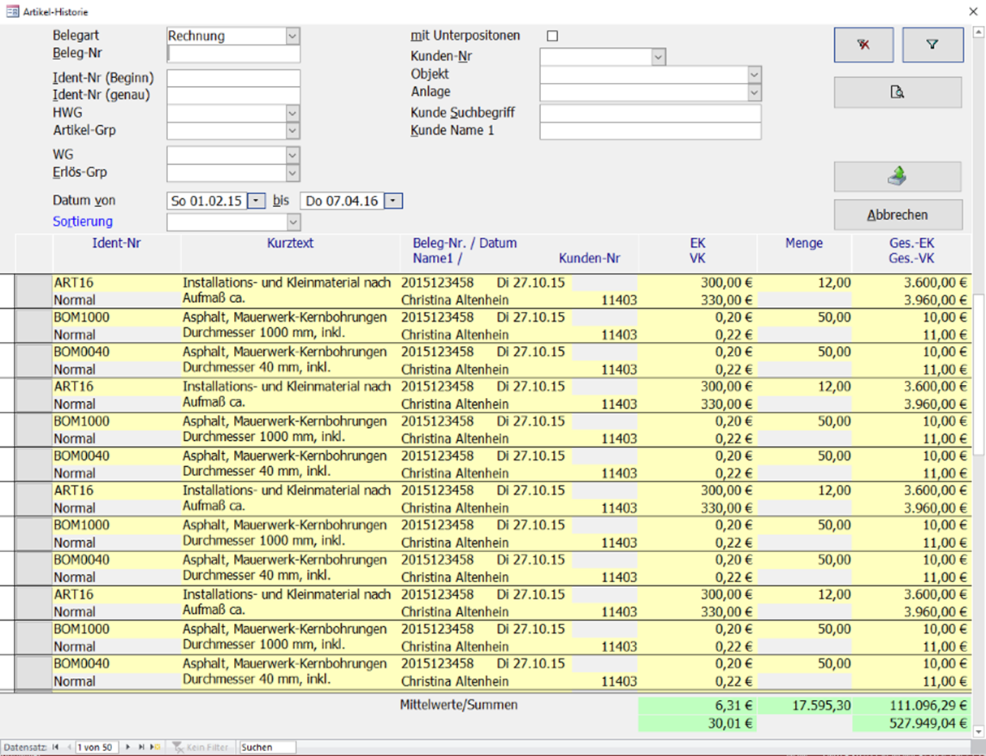Go to next record in navigator
Image resolution: width=986 pixels, height=756 pixels.
point(128,747)
